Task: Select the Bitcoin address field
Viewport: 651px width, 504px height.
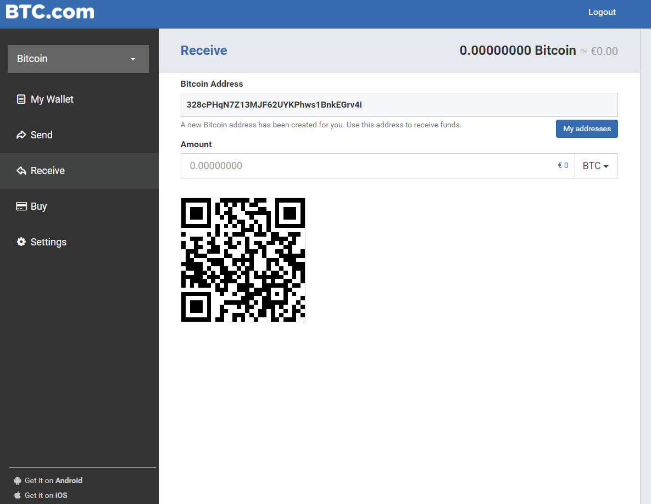Action: [399, 105]
